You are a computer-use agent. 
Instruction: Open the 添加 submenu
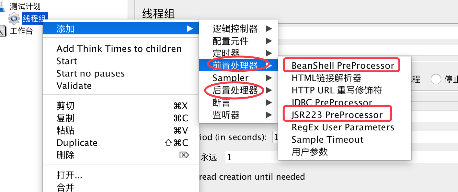[120, 29]
